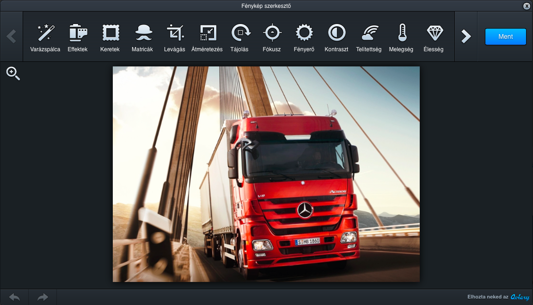The height and width of the screenshot is (305, 533).
Task: Click the red truck photo on the canvas
Action: (x=266, y=174)
